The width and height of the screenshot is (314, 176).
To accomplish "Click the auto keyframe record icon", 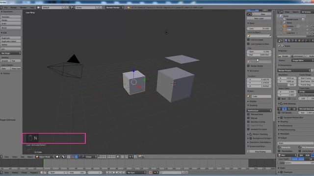I will [x=151, y=173].
